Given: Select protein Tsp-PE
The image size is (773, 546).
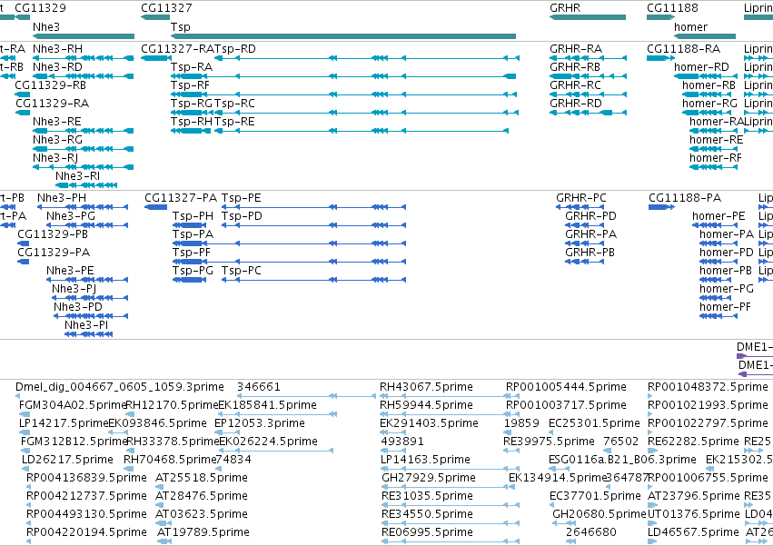Looking at the screenshot, I should click(313, 207).
